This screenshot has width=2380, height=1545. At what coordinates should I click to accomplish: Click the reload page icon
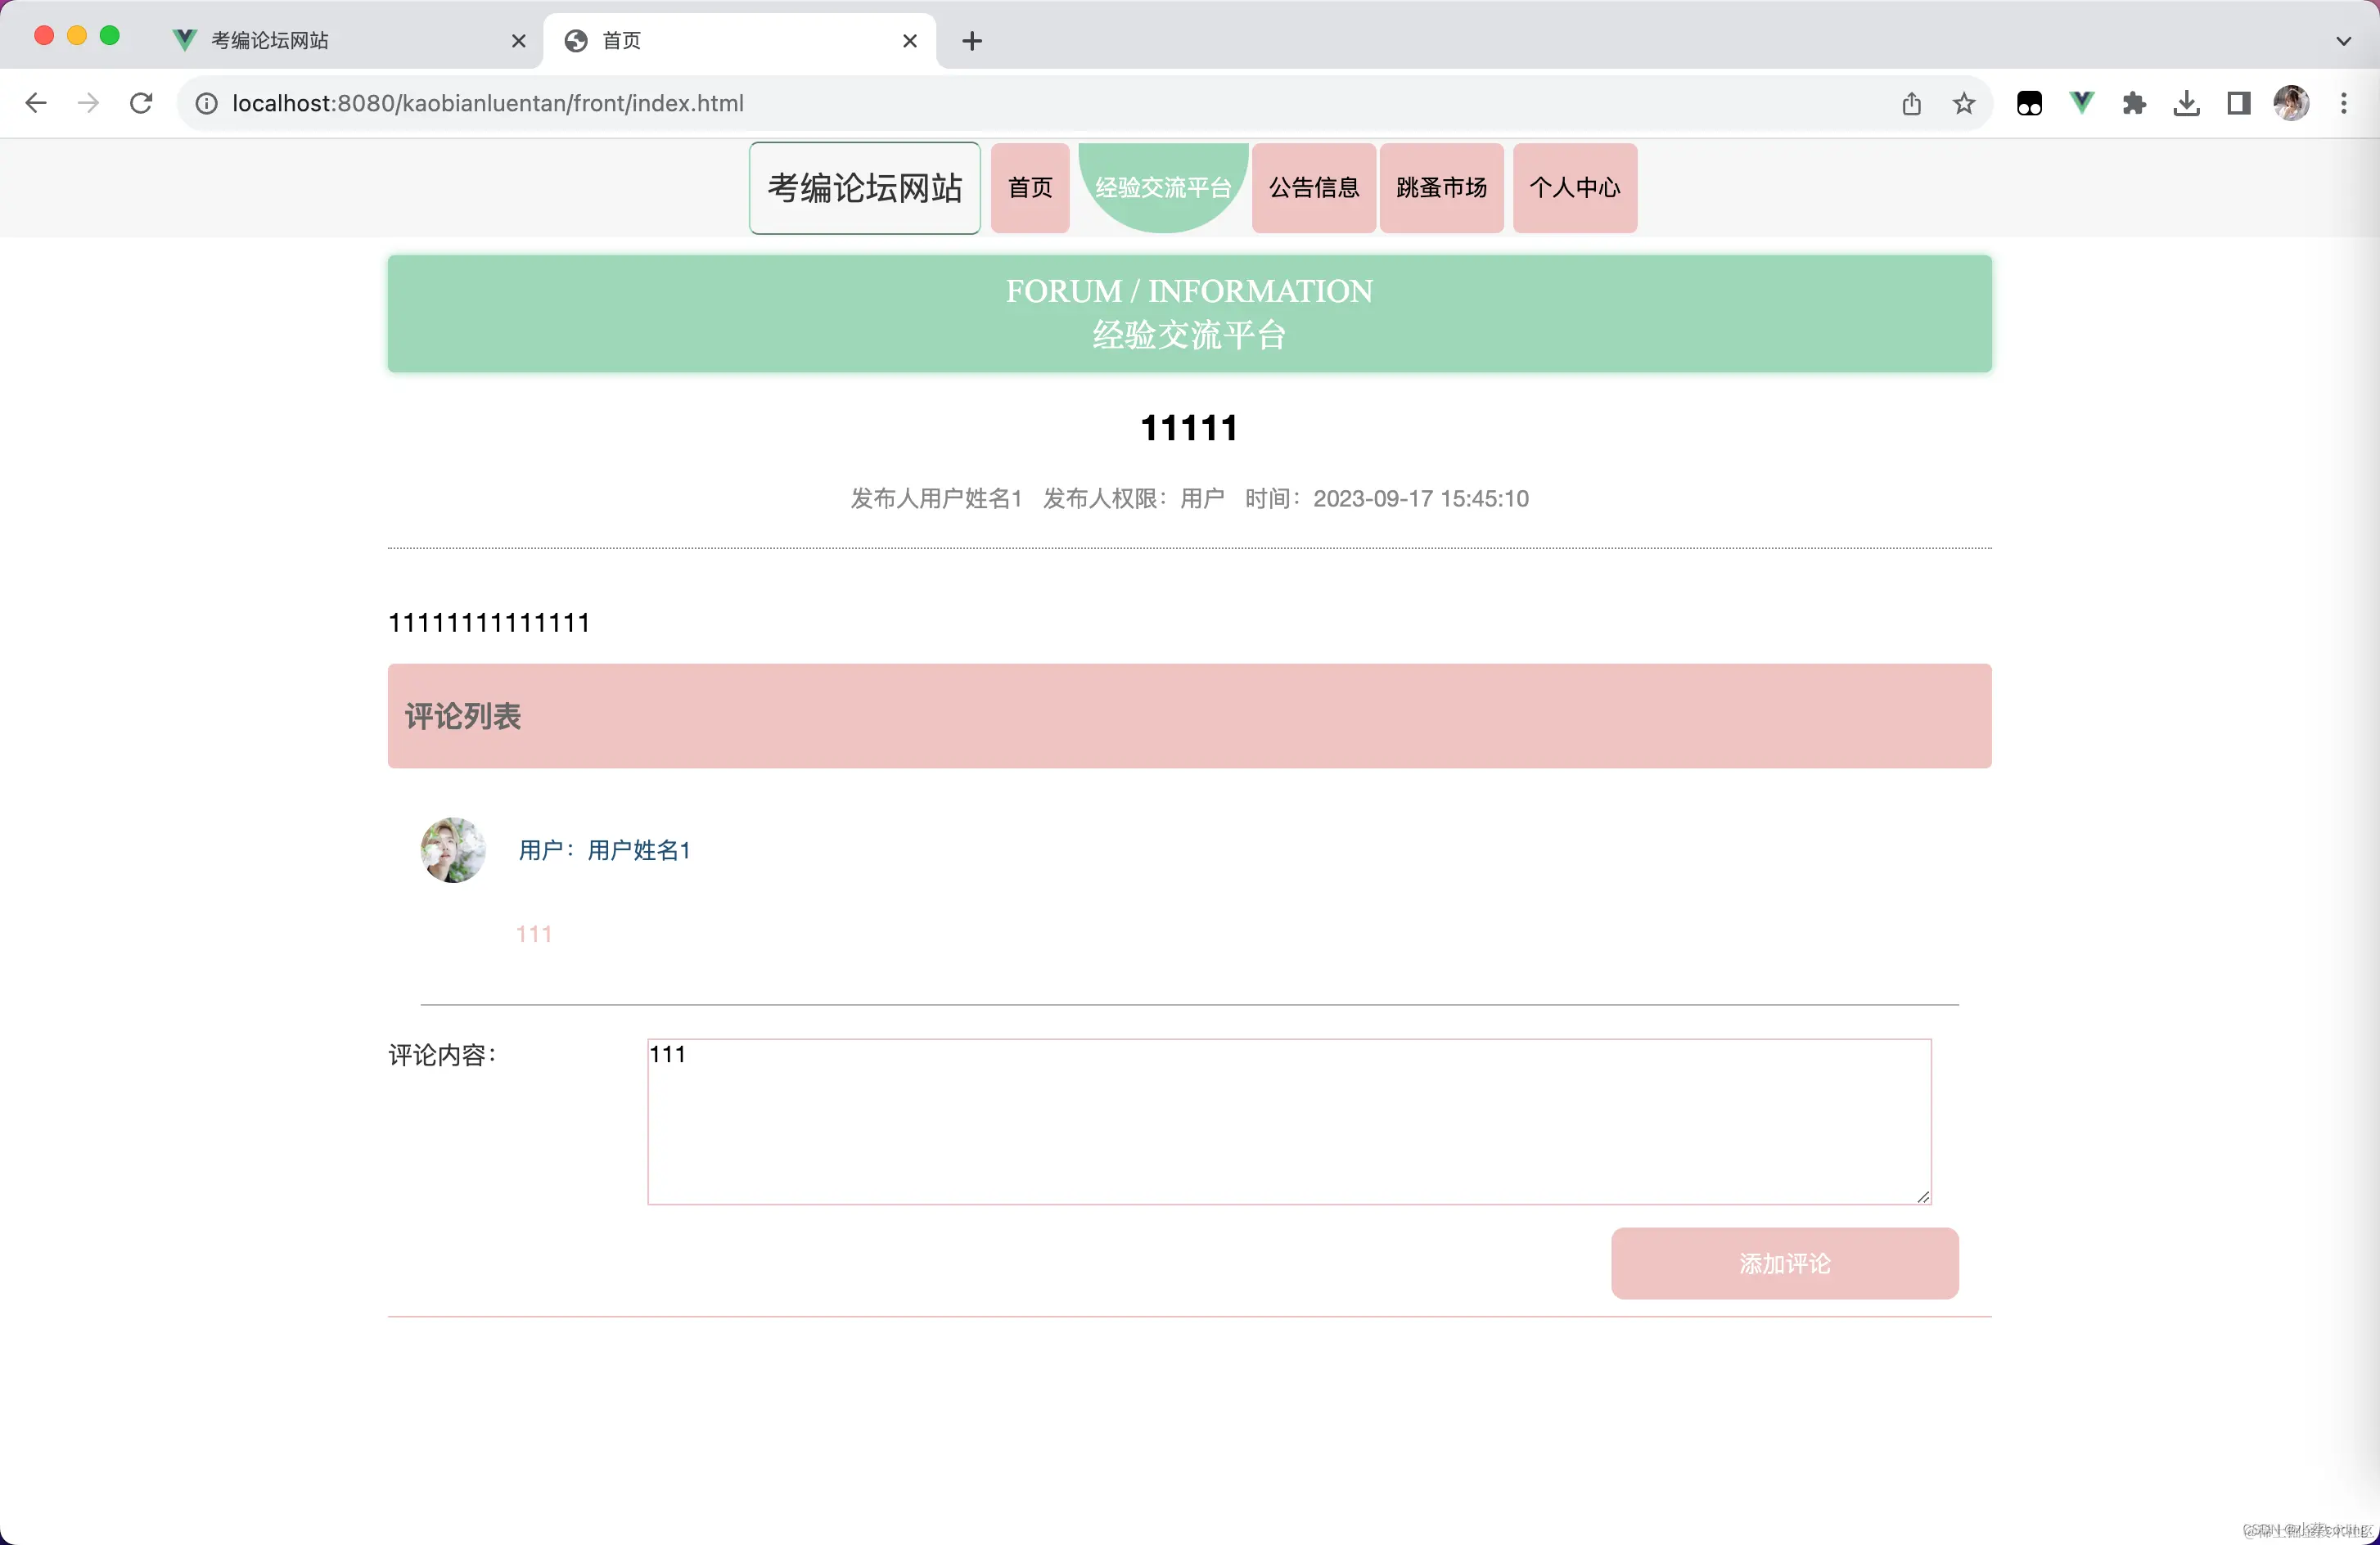tap(140, 103)
